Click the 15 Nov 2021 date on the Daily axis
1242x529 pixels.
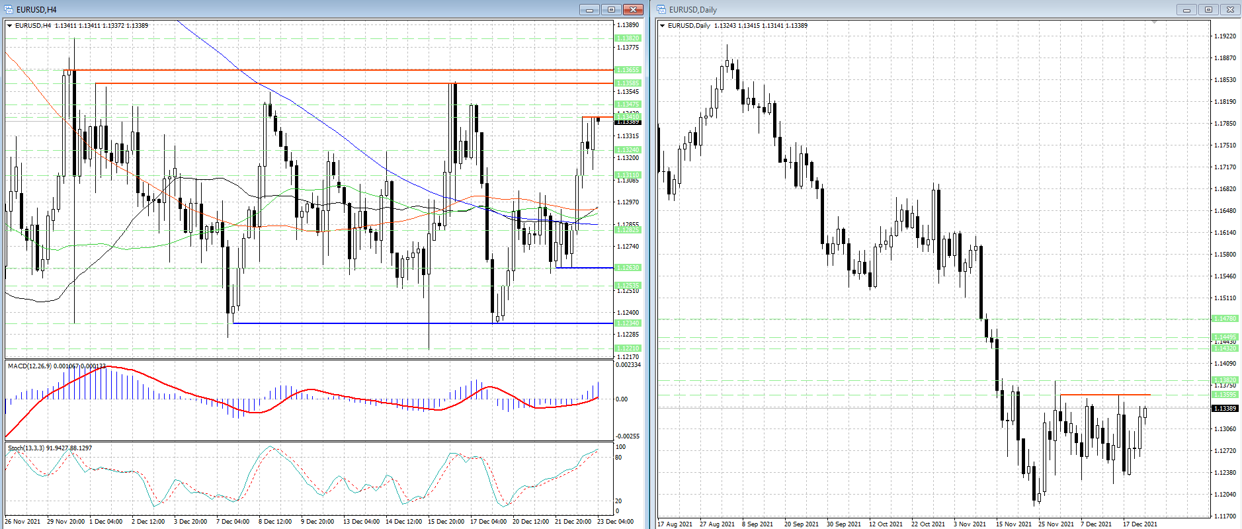click(x=1013, y=524)
